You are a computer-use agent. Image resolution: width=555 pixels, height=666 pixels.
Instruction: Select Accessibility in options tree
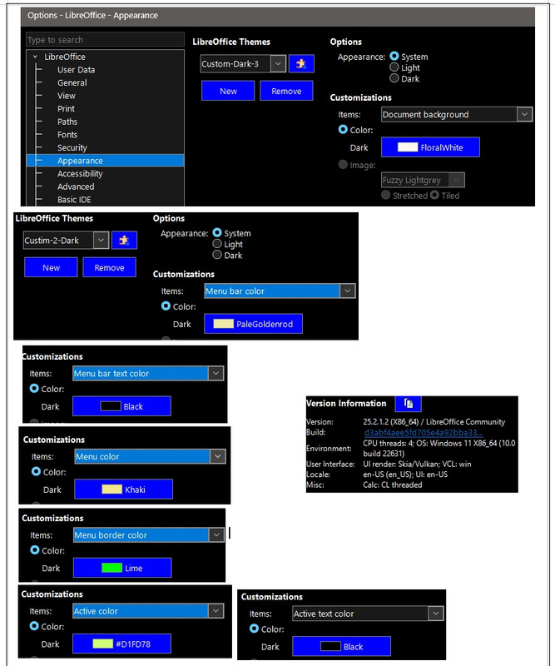click(x=80, y=174)
